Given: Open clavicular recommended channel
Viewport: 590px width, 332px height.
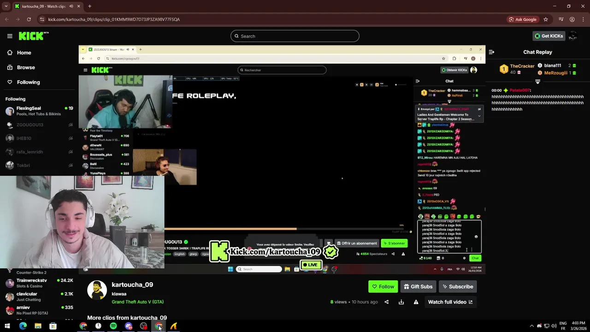Looking at the screenshot, I should pyautogui.click(x=39, y=296).
